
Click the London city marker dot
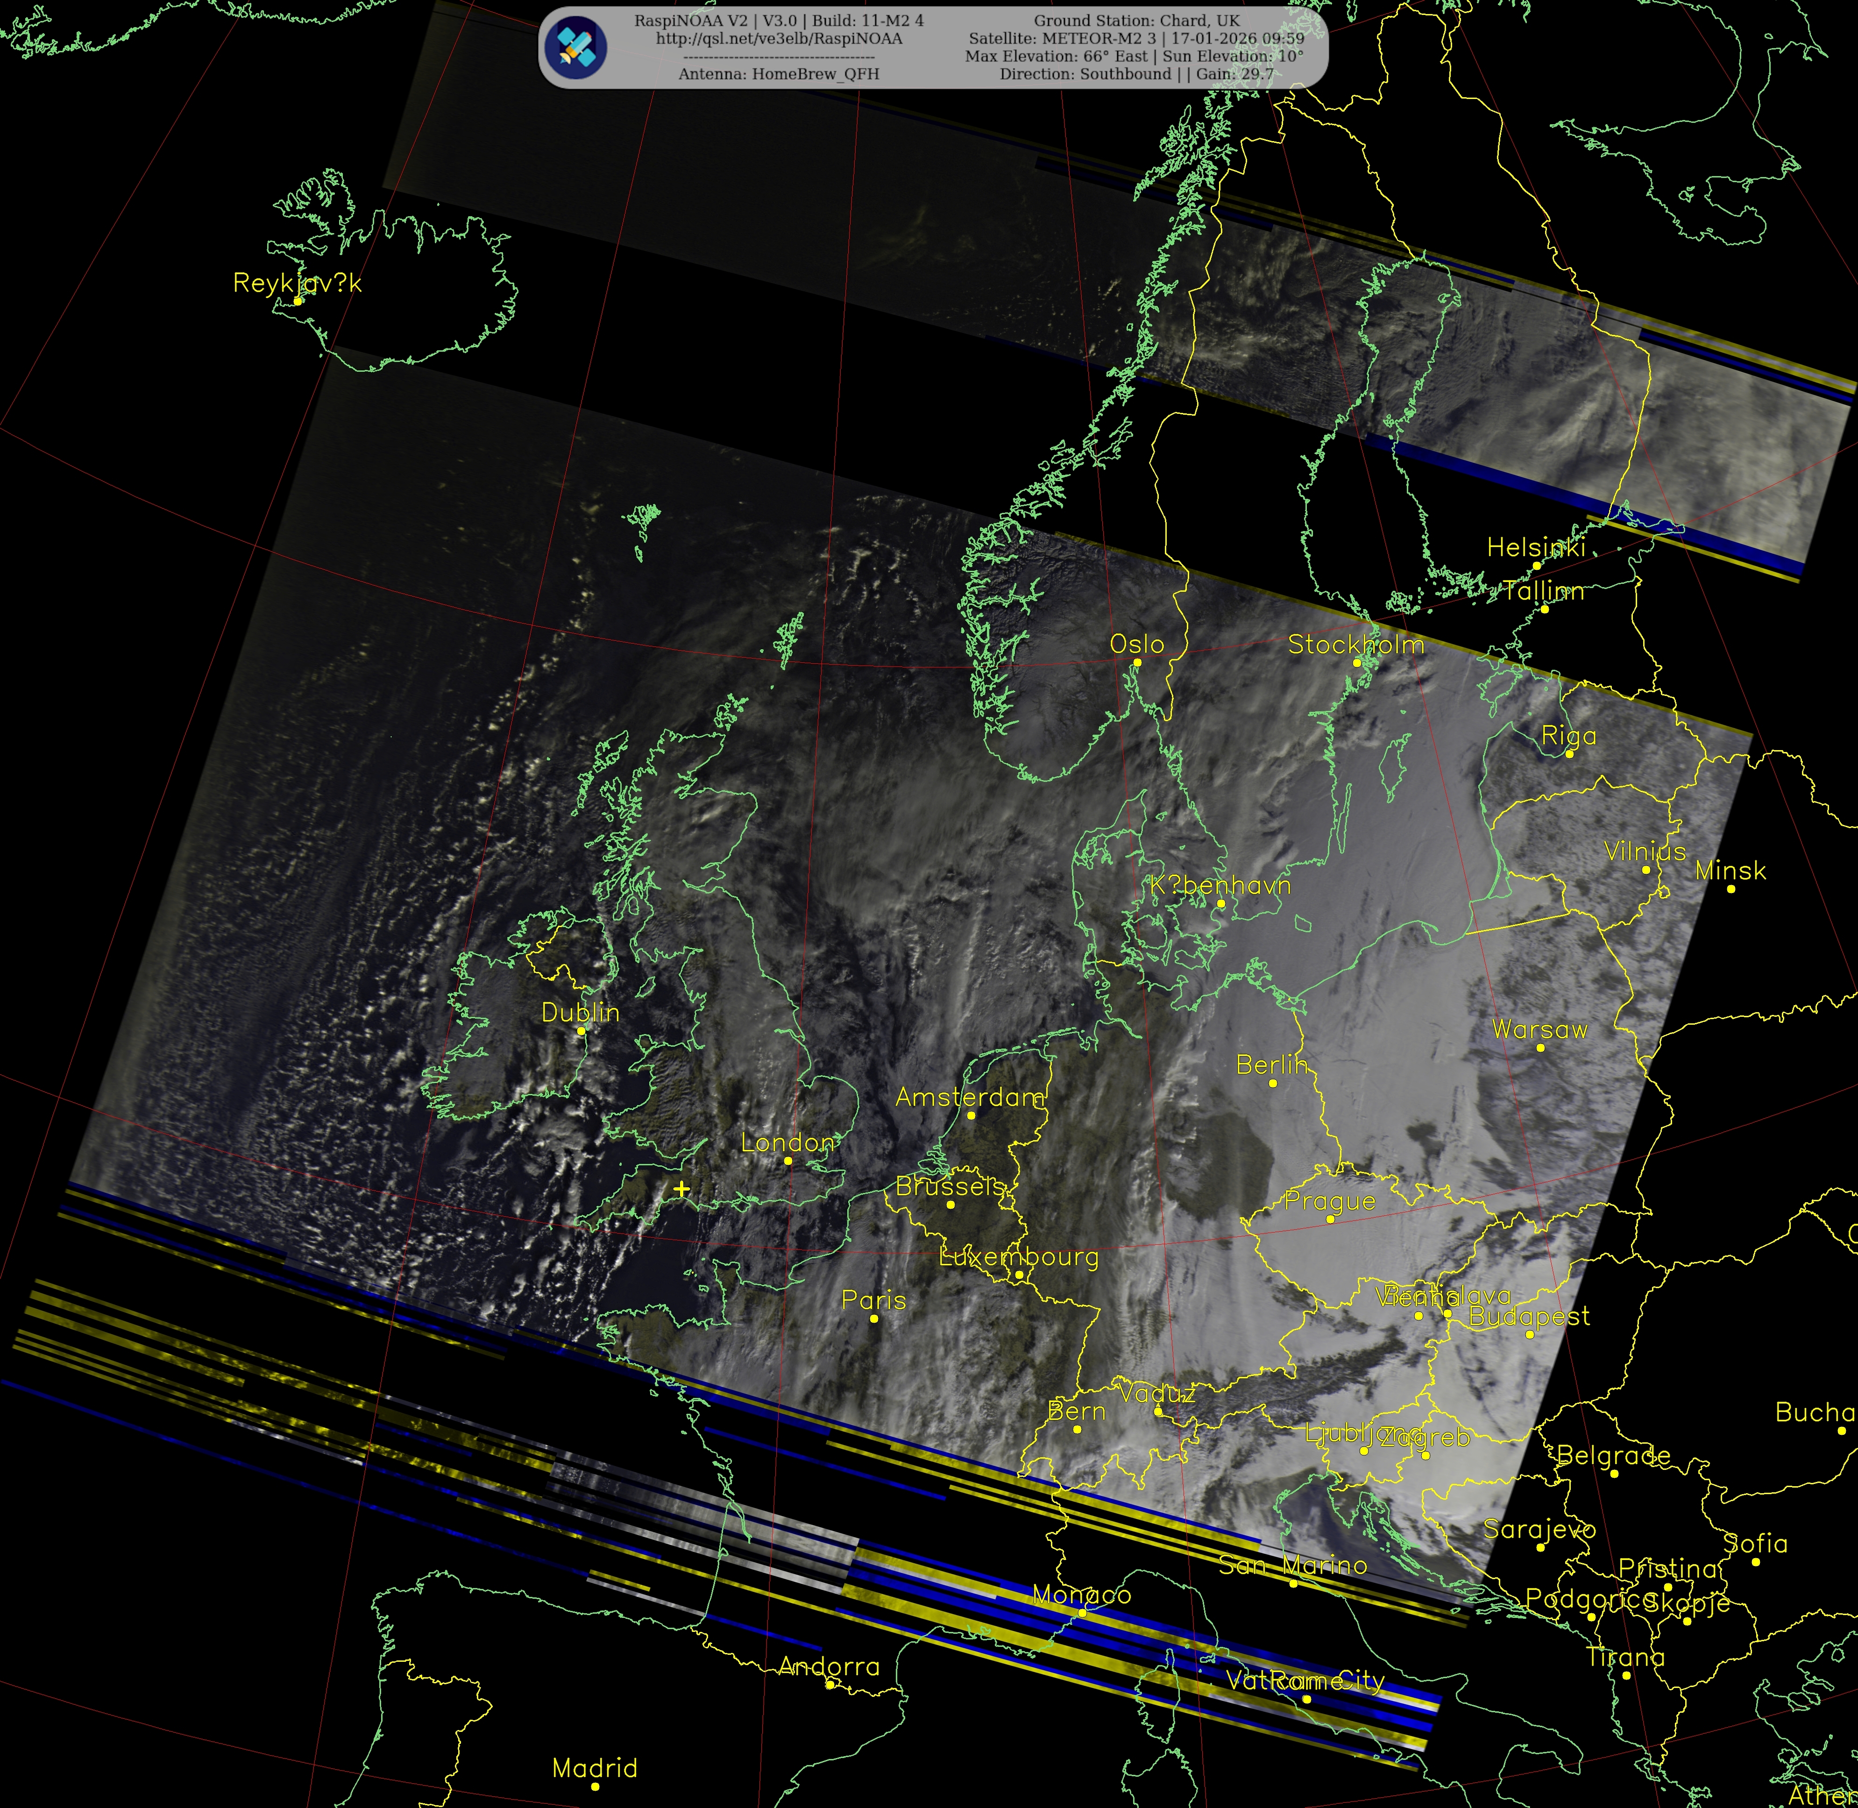pos(787,1160)
